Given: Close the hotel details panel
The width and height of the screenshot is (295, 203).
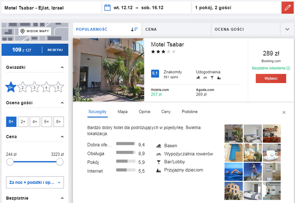Looking at the screenshot, I should tap(284, 112).
